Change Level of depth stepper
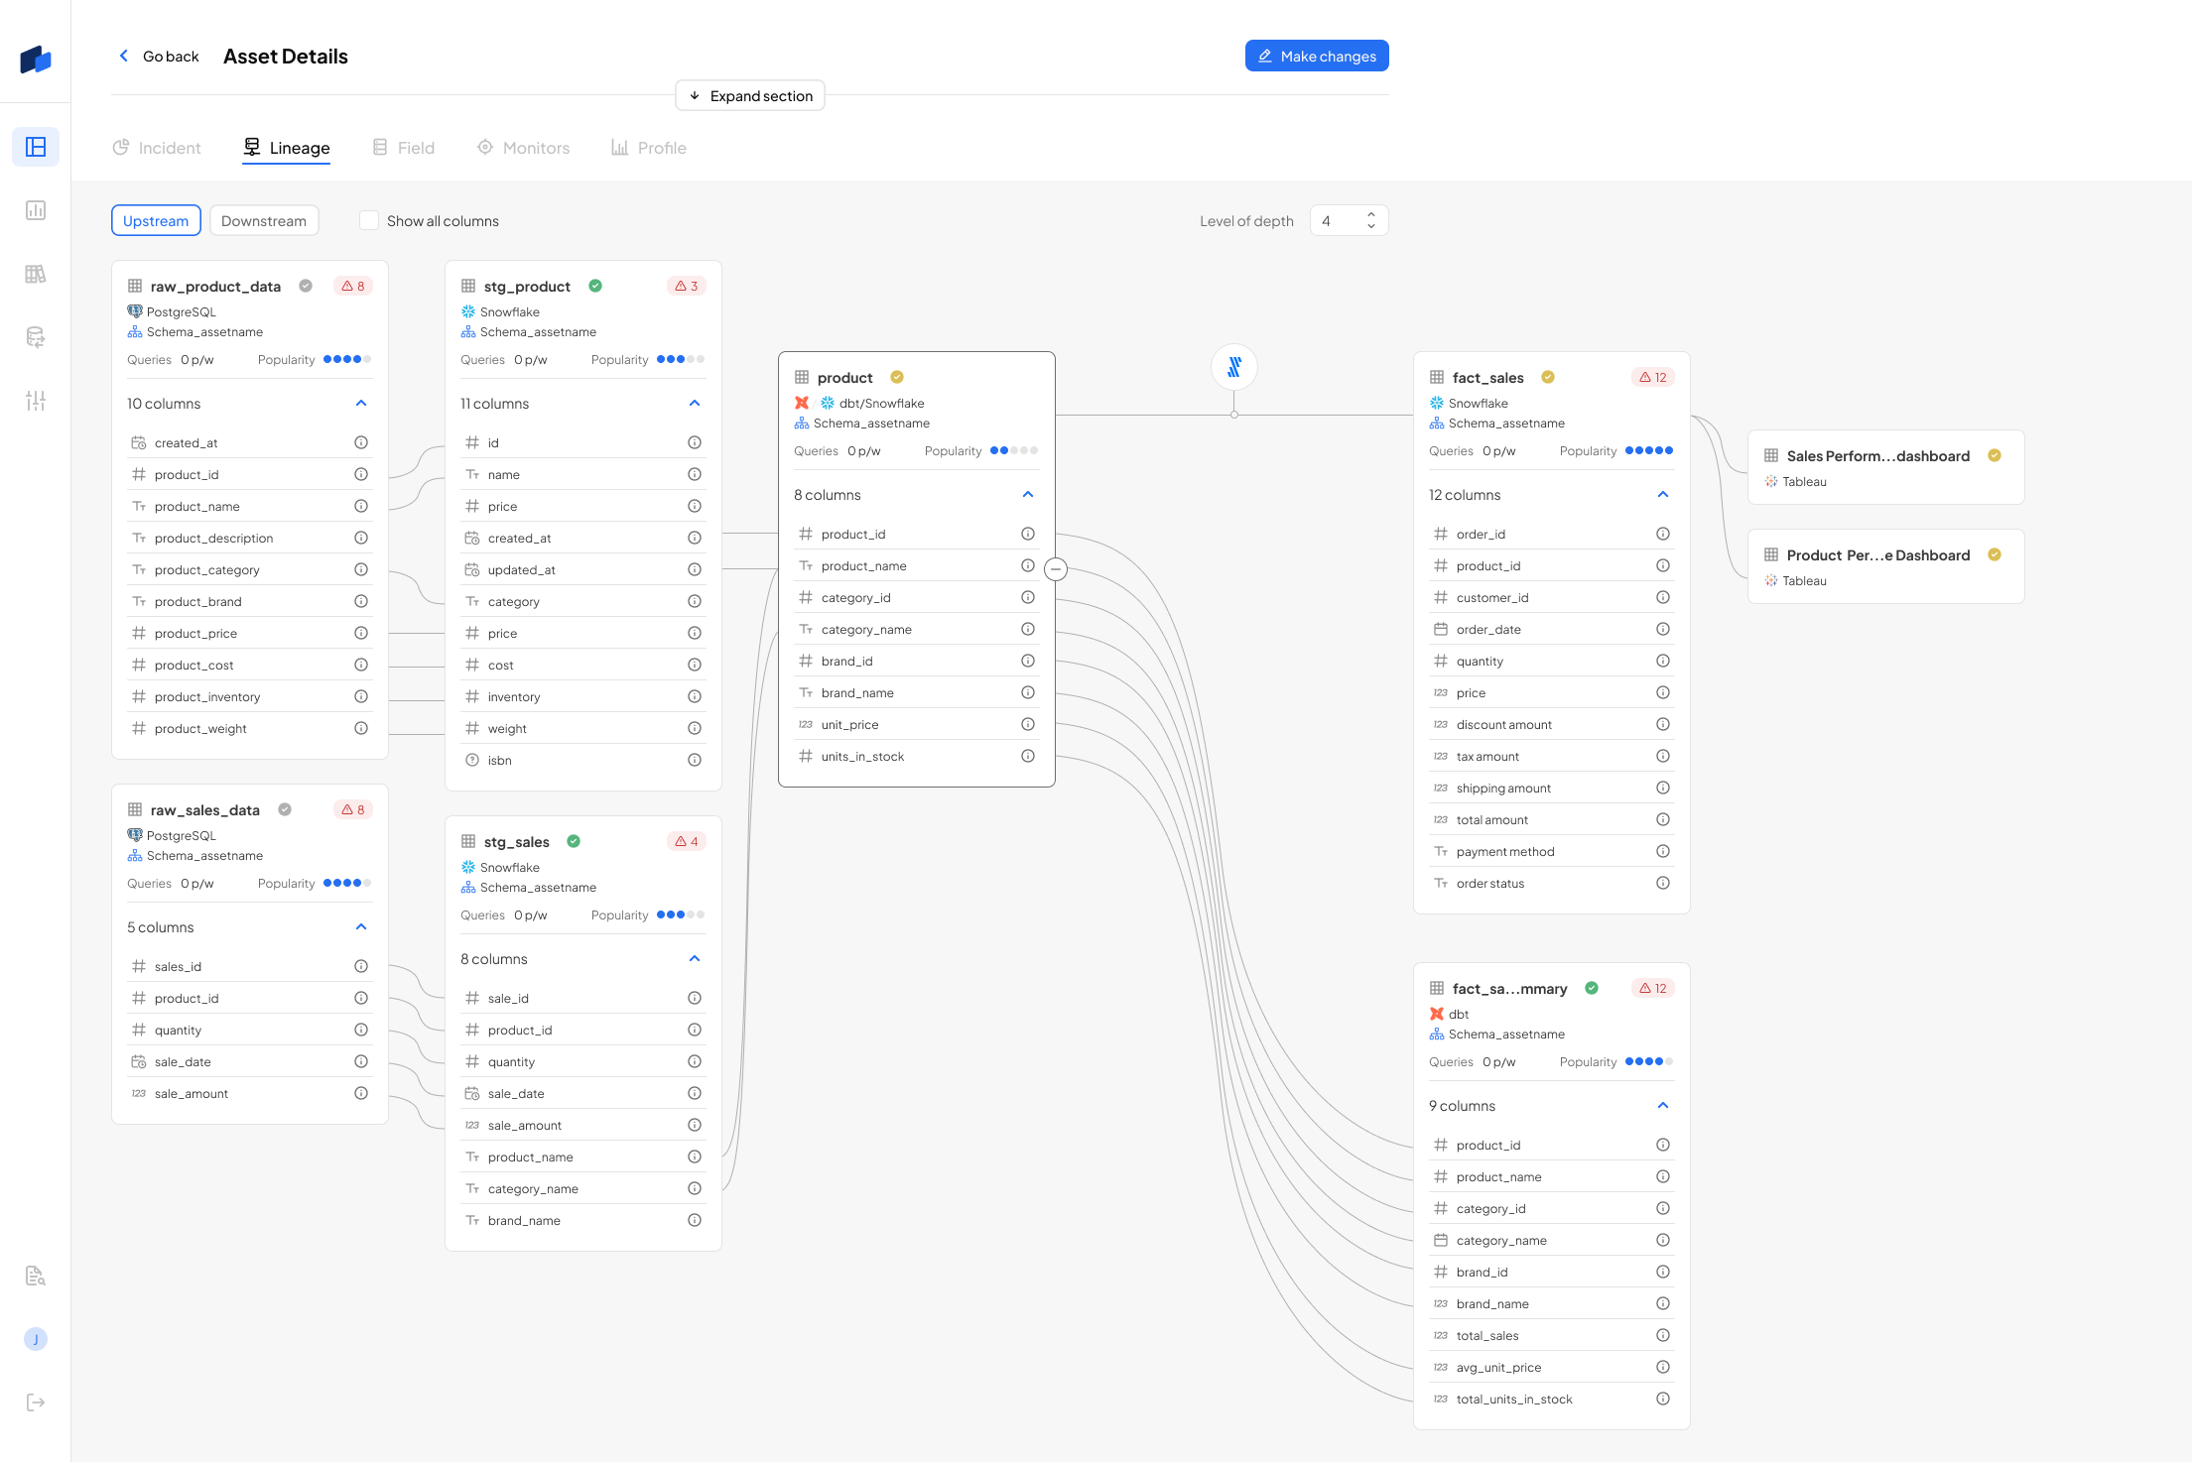 (x=1371, y=220)
